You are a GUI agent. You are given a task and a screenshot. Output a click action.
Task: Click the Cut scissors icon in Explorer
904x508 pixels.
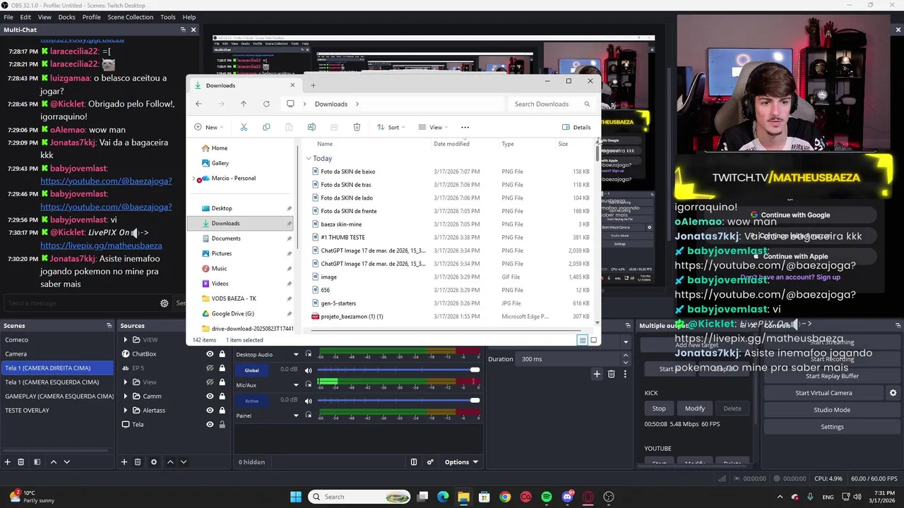244,127
